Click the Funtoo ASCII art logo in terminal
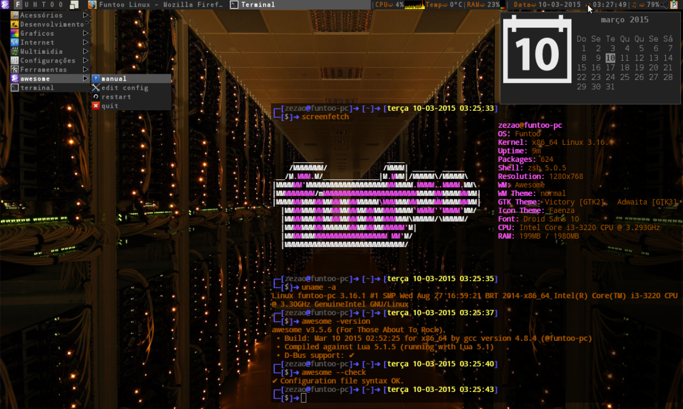The width and height of the screenshot is (683, 409). pos(377,206)
